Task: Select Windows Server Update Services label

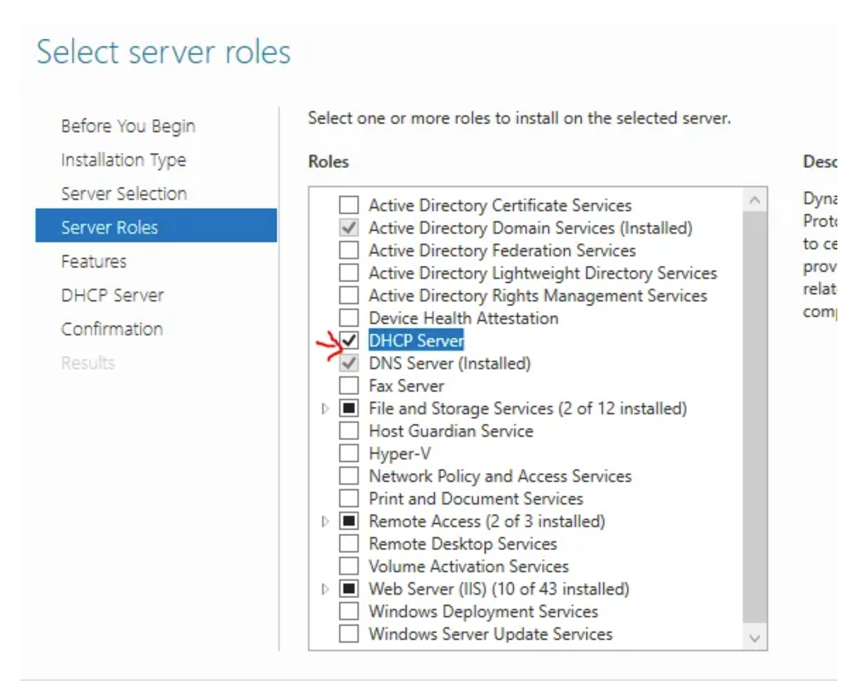Action: click(490, 634)
